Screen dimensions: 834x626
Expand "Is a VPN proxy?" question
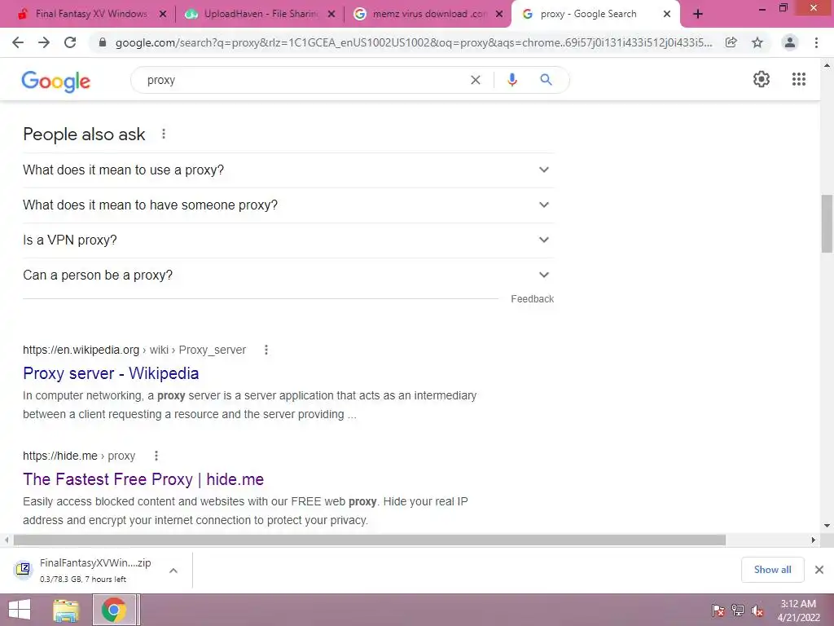[288, 240]
